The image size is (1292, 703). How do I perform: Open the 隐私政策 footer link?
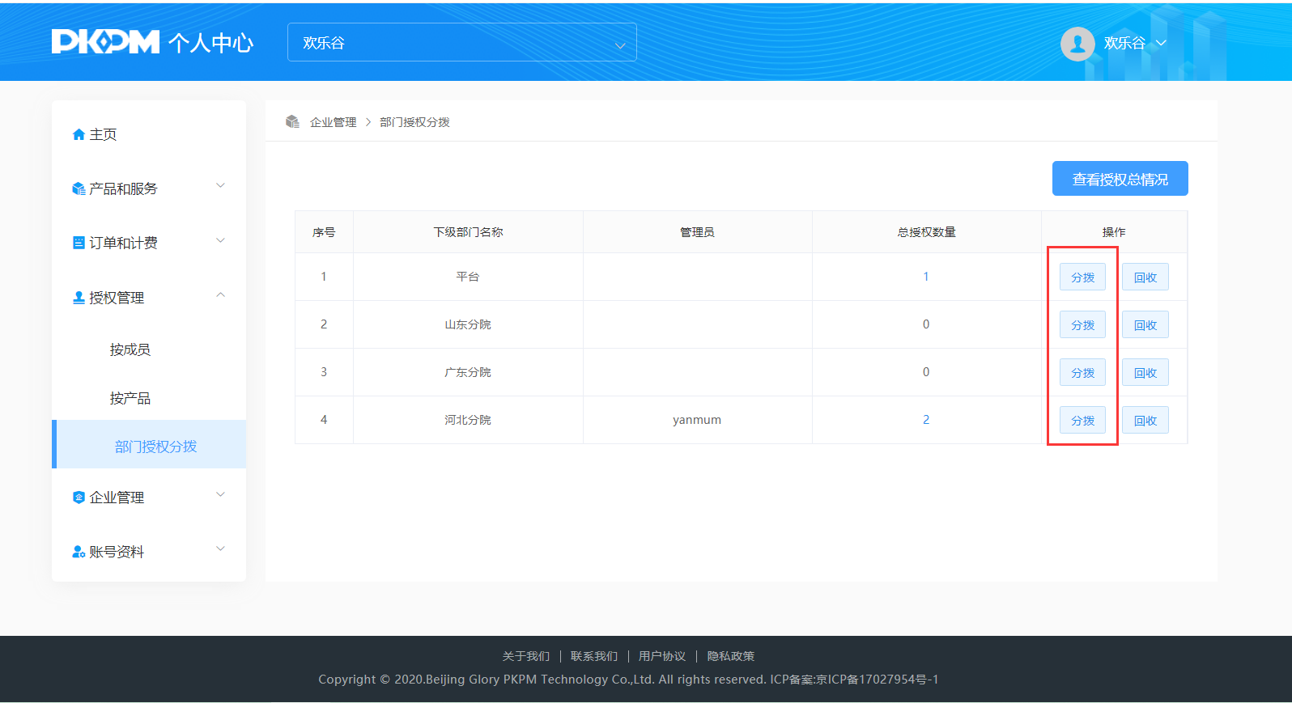click(x=730, y=656)
